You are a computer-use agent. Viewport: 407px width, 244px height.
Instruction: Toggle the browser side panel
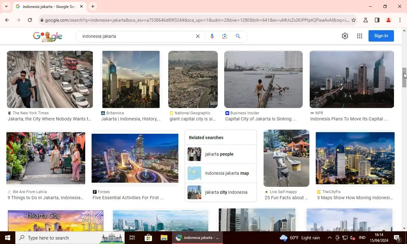(377, 20)
